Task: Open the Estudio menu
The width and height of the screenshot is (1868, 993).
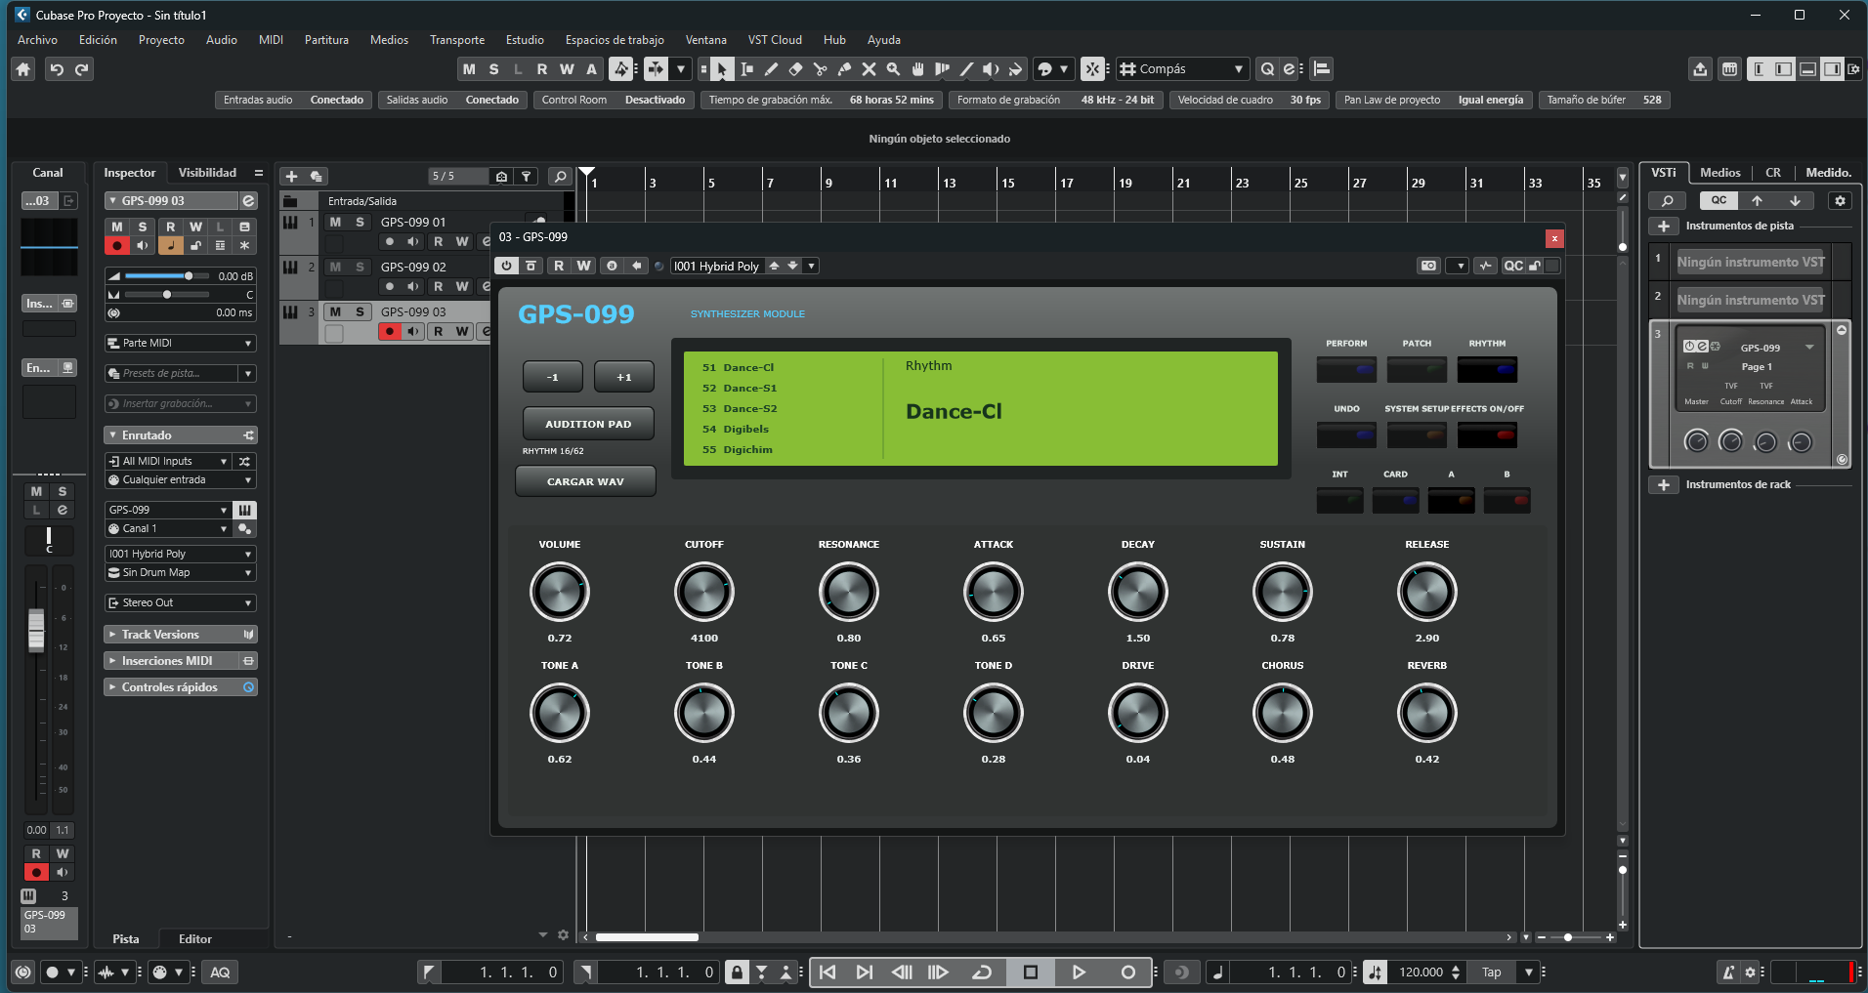Action: tap(525, 40)
